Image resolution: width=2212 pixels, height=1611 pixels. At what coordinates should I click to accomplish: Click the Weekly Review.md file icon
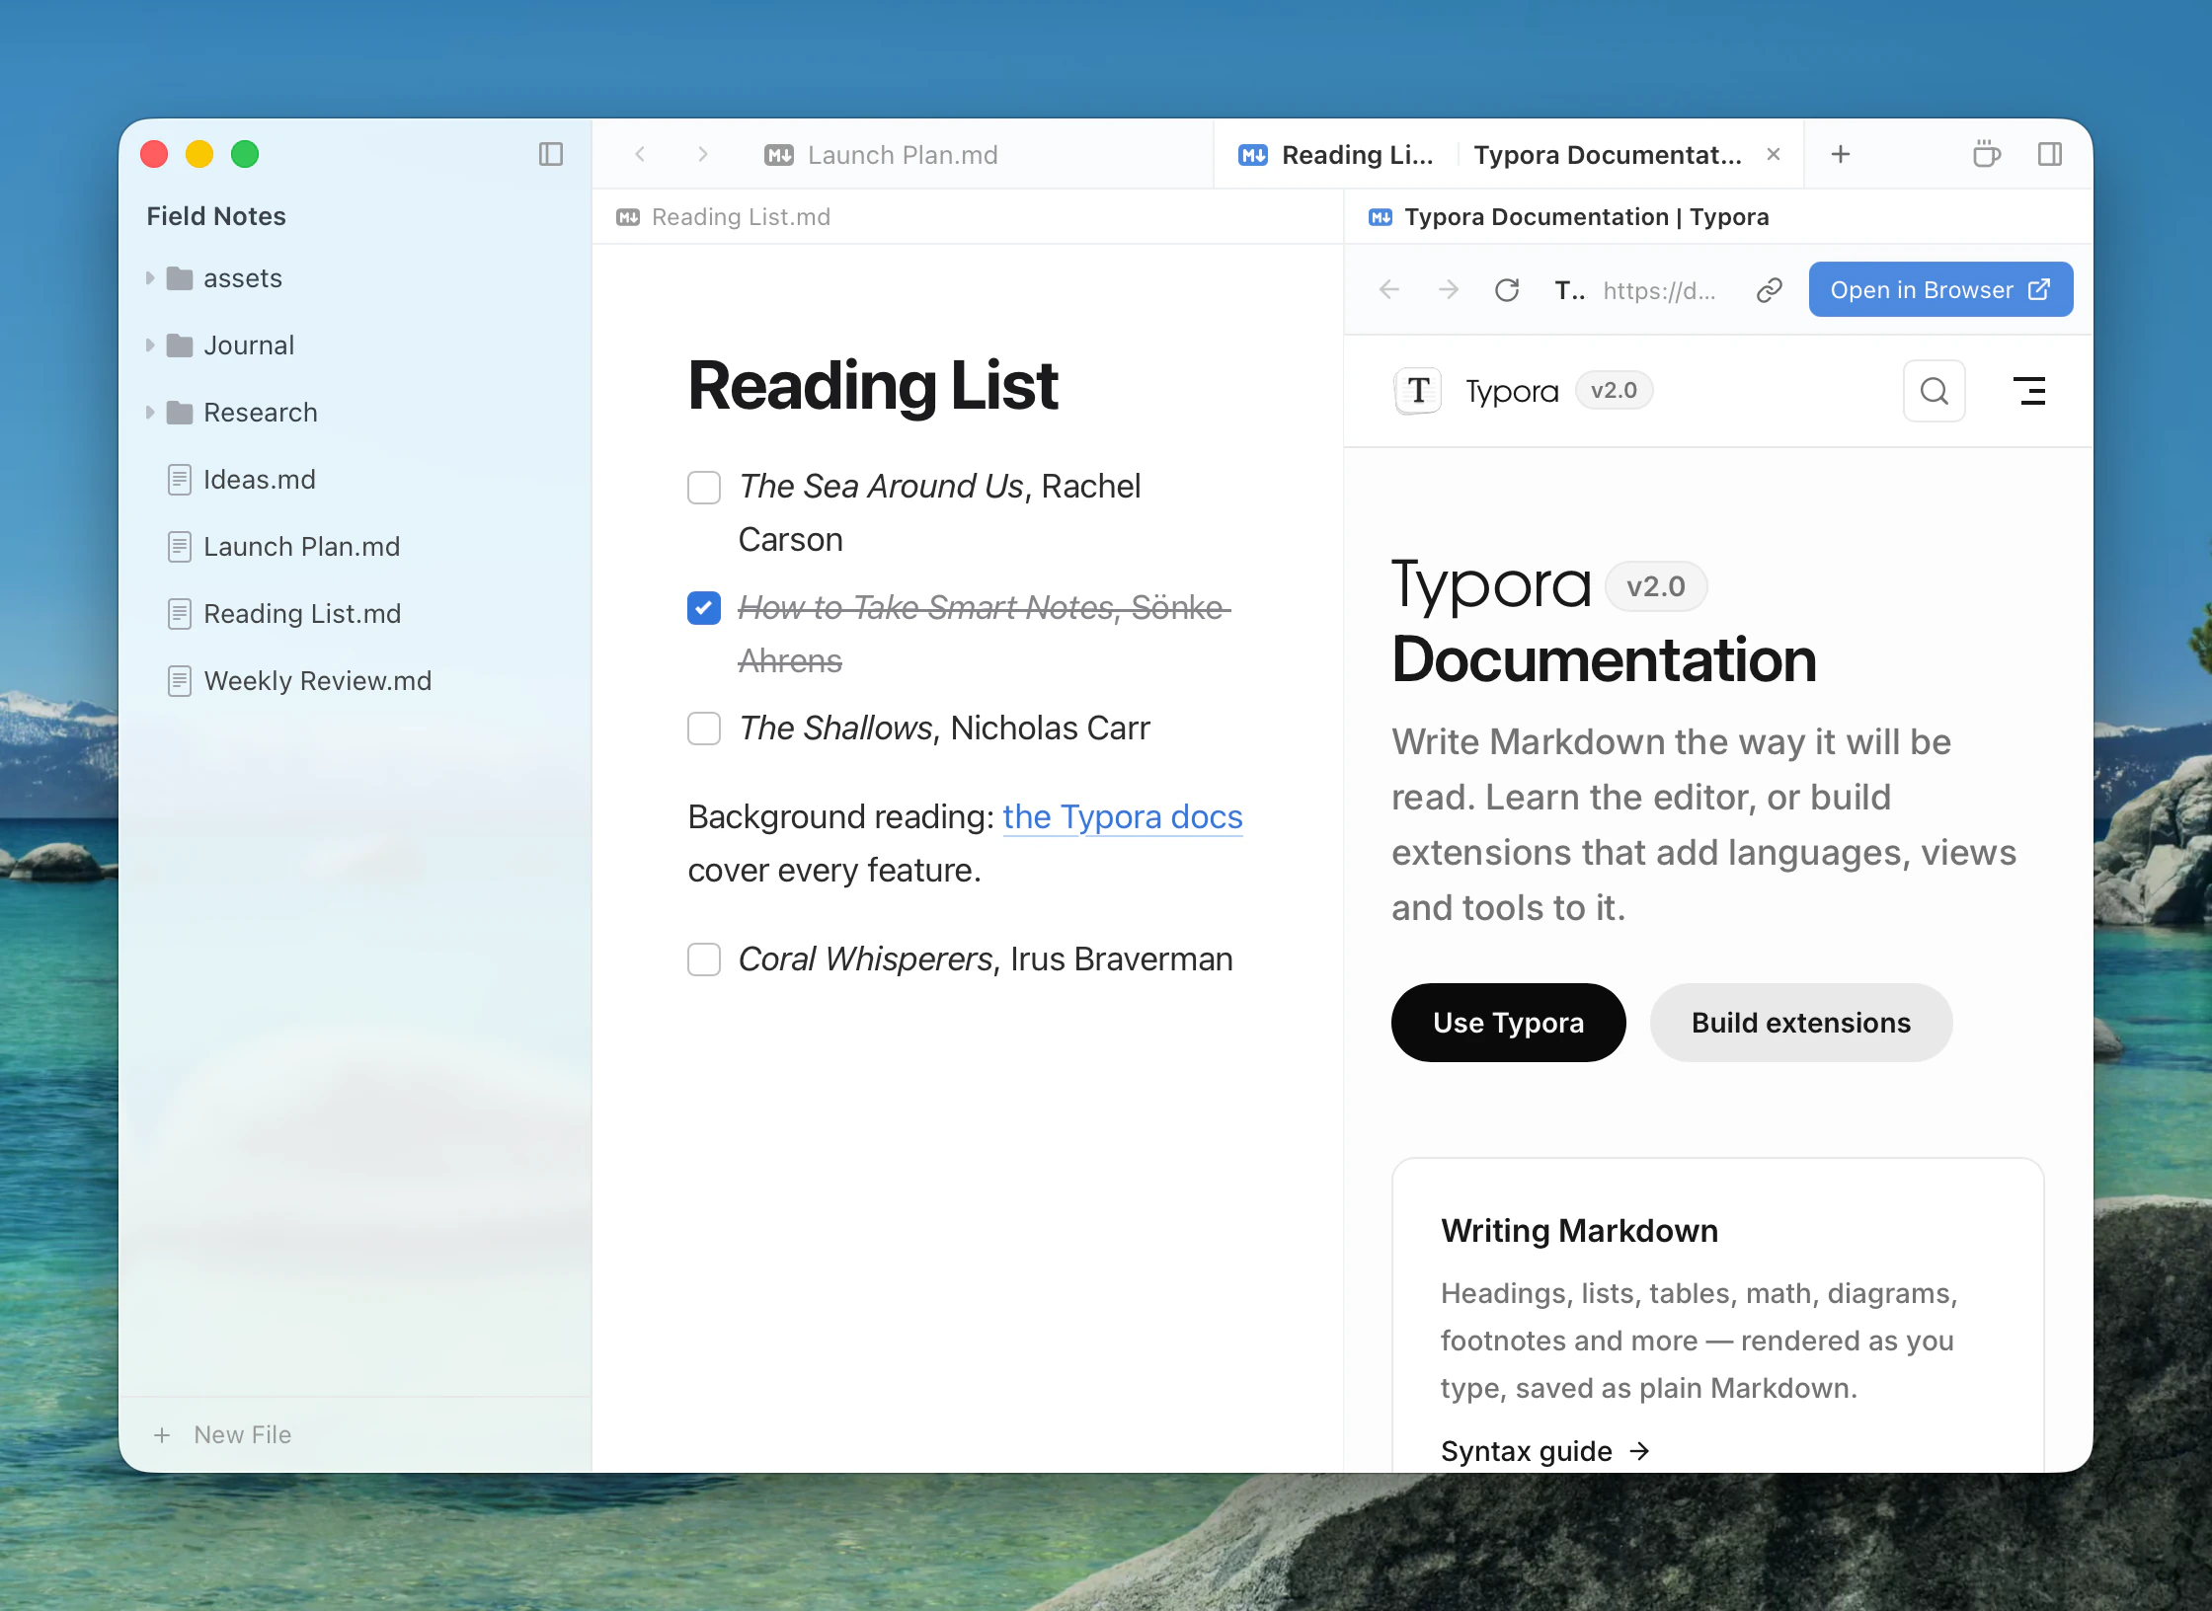tap(179, 681)
